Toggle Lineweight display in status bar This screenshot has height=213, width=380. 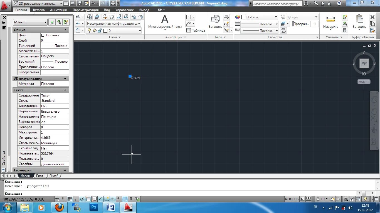(x=119, y=199)
